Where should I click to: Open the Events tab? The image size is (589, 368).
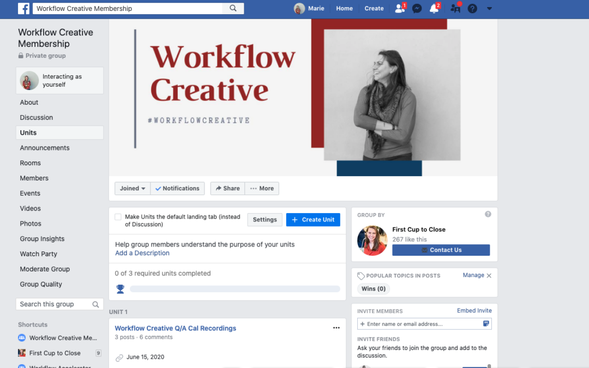30,194
